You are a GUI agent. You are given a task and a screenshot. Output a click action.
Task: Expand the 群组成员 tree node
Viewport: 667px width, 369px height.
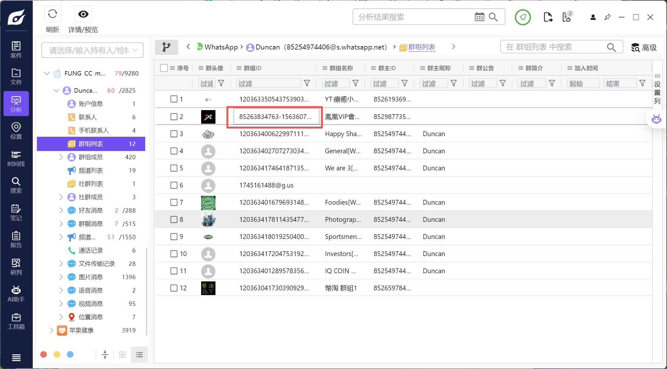pos(61,157)
